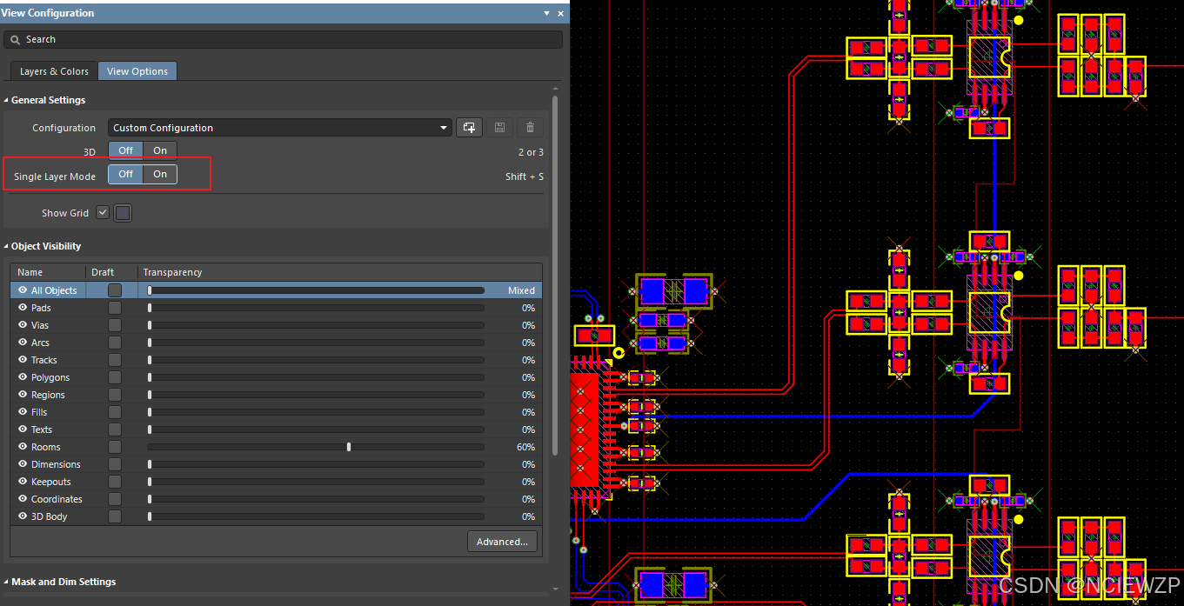This screenshot has width=1184, height=606.
Task: Click the create new configuration icon
Action: 469,128
